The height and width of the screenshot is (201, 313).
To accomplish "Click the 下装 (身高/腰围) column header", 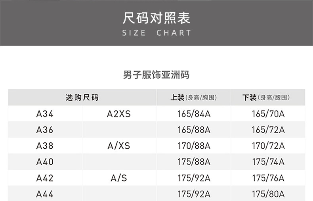I will (268, 98).
